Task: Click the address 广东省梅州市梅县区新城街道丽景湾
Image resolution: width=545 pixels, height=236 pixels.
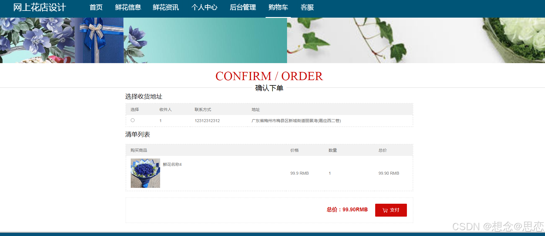Action: coord(296,121)
